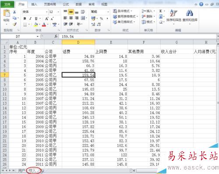Switch to 页面布局 Page Layout tab

coord(50,4)
